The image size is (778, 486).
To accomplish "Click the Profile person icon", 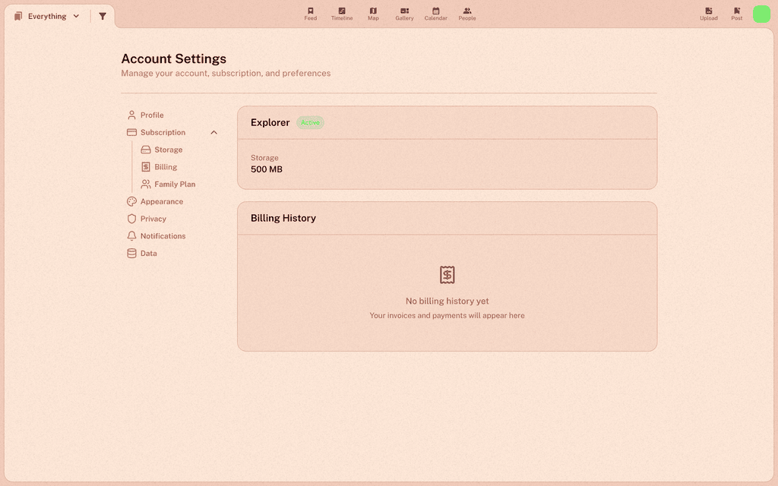I will click(x=131, y=115).
